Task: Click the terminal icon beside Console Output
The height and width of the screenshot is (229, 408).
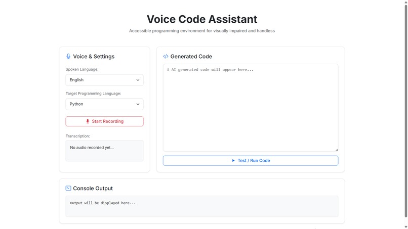Action: (x=68, y=188)
